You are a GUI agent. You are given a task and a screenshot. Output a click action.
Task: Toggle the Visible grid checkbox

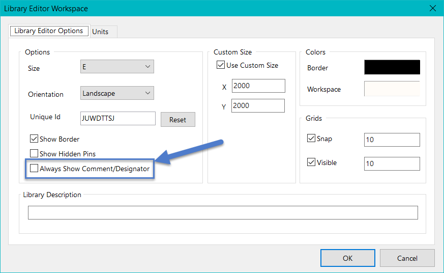[311, 163]
